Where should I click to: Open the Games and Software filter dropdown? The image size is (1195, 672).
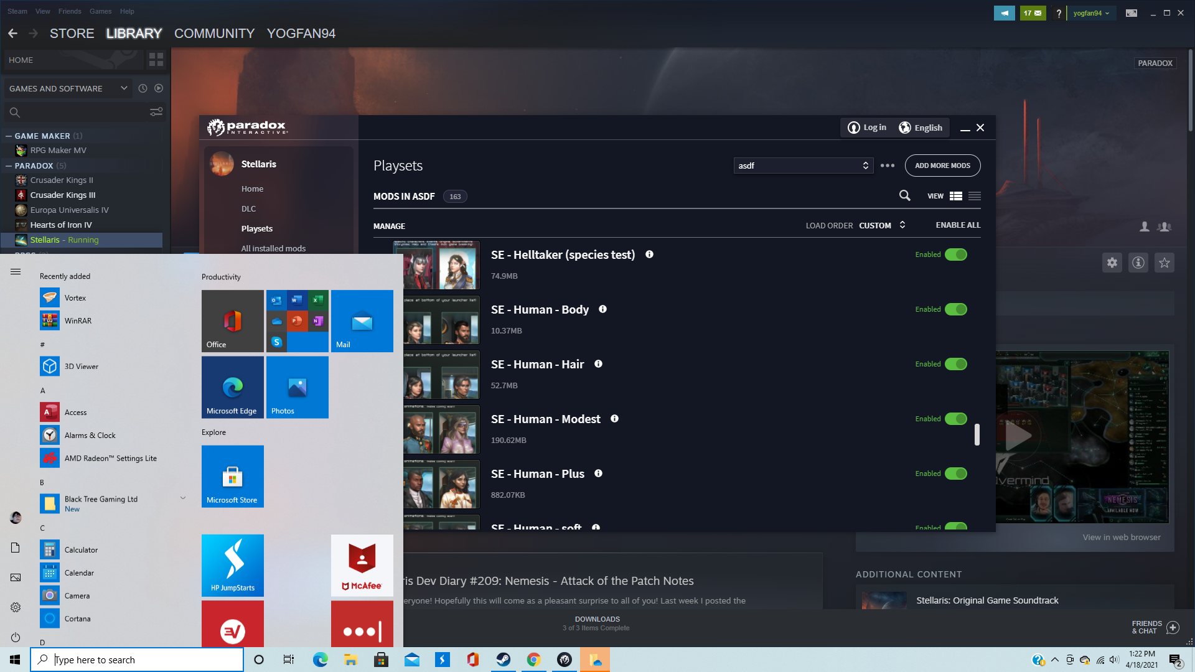click(68, 88)
